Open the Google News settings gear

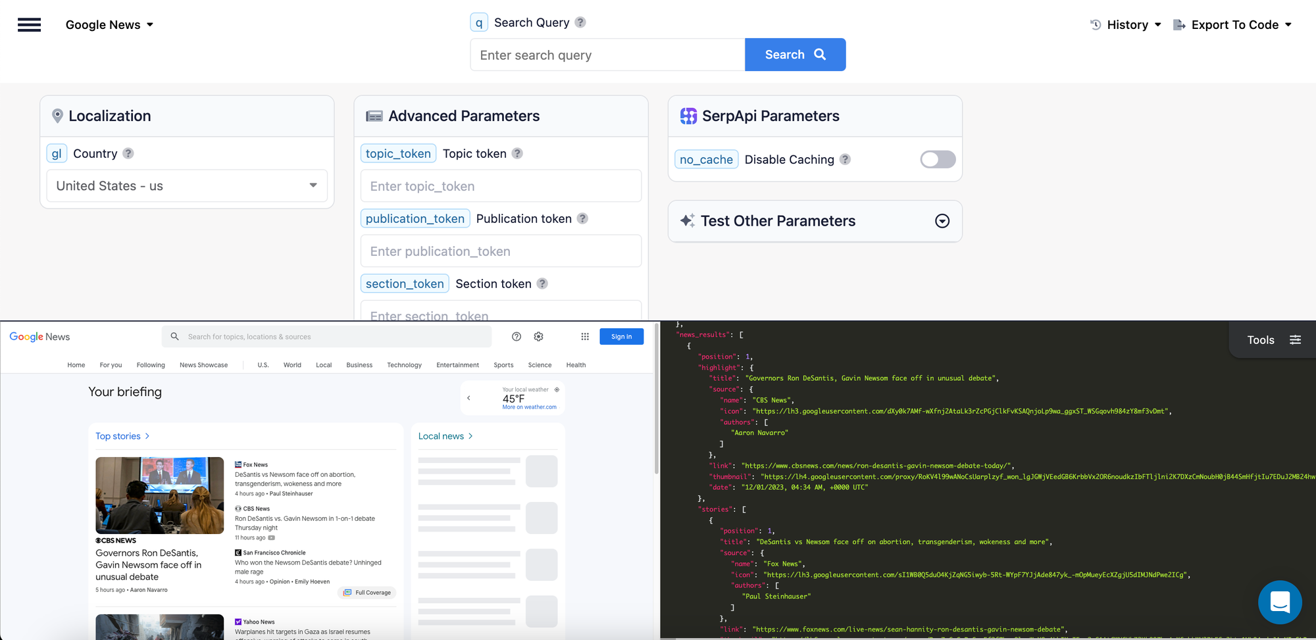pyautogui.click(x=538, y=336)
